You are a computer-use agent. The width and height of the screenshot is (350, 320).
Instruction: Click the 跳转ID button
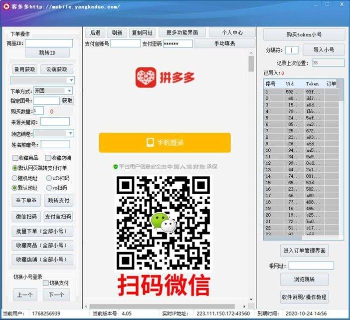tap(47, 53)
